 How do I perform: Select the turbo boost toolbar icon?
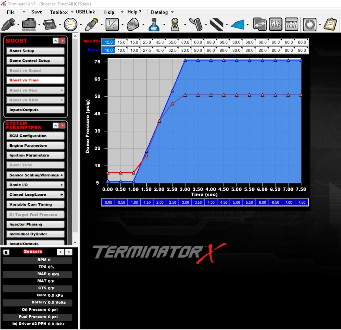133,25
